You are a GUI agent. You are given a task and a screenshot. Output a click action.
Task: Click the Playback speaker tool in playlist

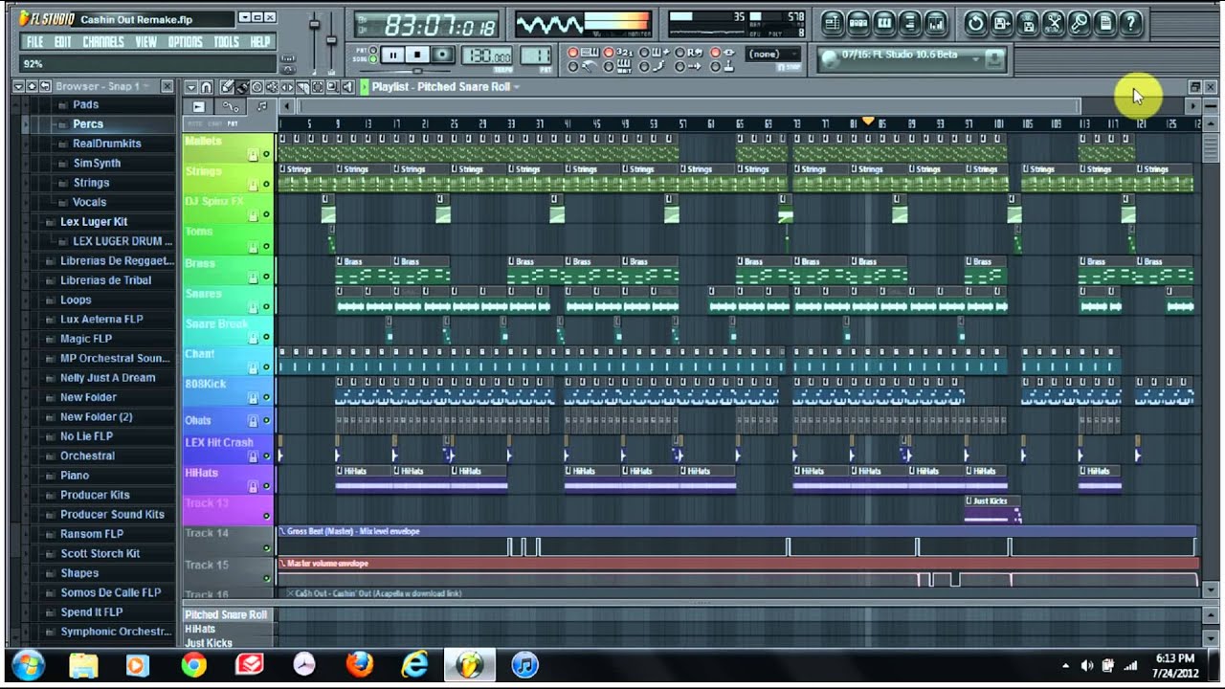(x=345, y=87)
